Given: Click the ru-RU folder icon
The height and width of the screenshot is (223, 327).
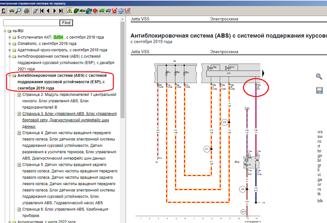Looking at the screenshot, I should 9,31.
